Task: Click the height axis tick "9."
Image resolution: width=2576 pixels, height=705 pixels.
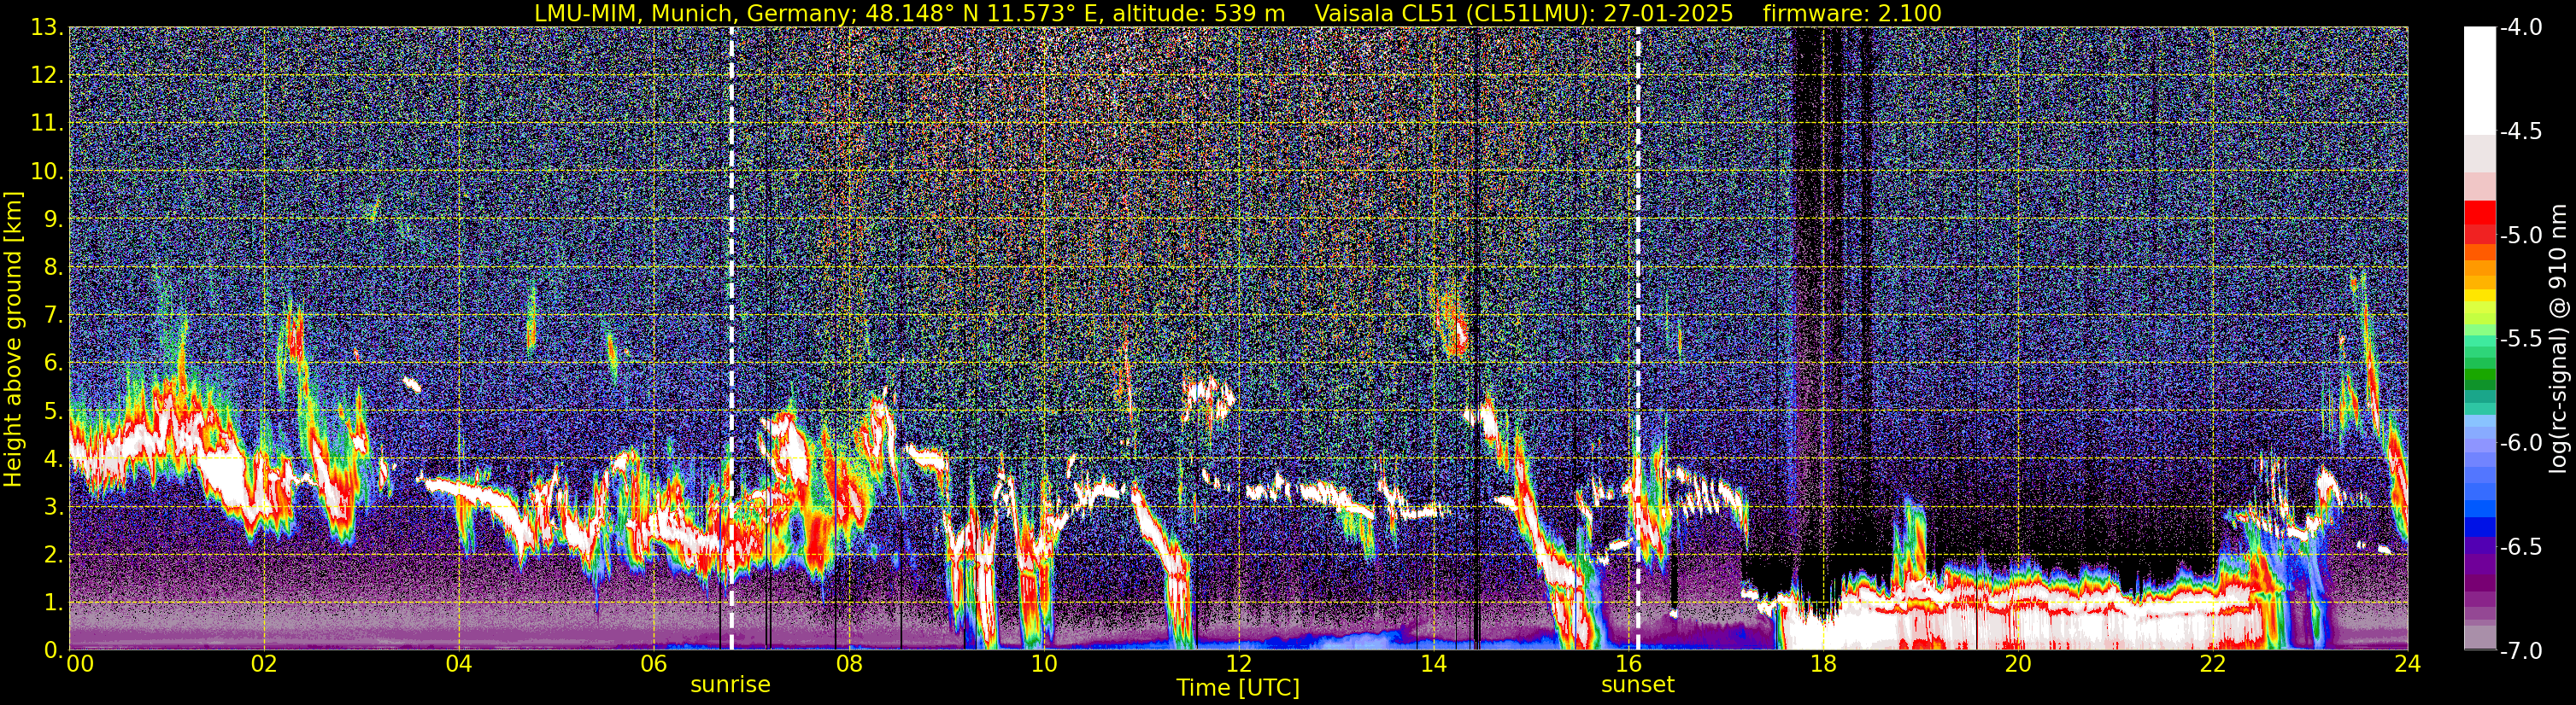Action: (x=54, y=218)
